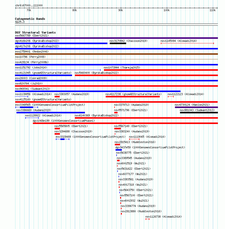Select nsv1119065 (Alsmadi2014) label
This screenshot has height=229, width=225.
click(147, 137)
